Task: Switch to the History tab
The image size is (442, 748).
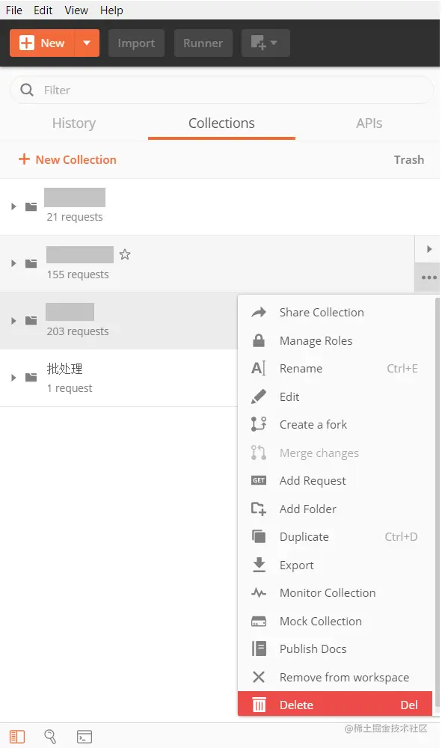Action: click(x=74, y=123)
